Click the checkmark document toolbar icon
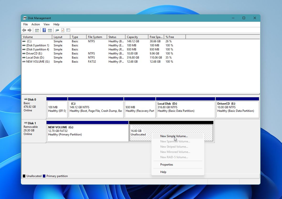This screenshot has height=199, width=282. tap(63, 30)
